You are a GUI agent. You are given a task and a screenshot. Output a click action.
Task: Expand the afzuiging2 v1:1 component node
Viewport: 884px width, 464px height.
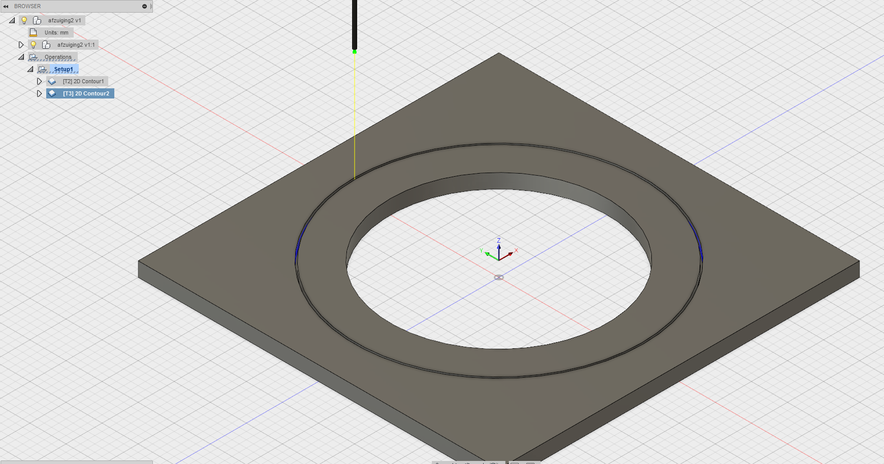[x=21, y=45]
